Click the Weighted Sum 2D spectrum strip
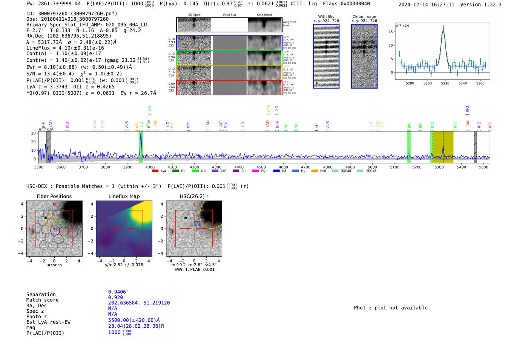The width and height of the screenshot is (528, 359). coord(229,25)
